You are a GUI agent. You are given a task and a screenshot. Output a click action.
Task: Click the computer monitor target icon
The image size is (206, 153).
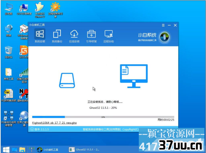(x=134, y=76)
